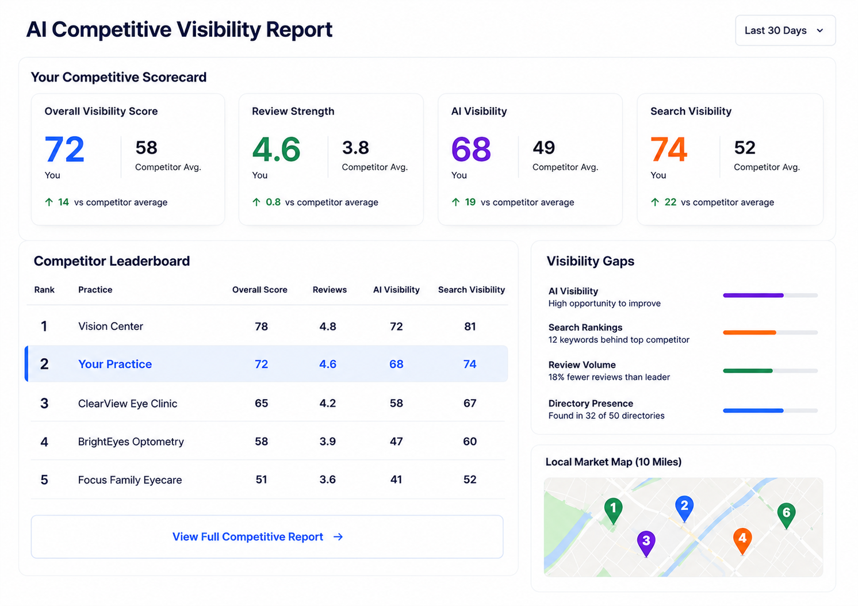This screenshot has height=606, width=858.
Task: Click the 49 competitor average value
Action: pos(544,148)
